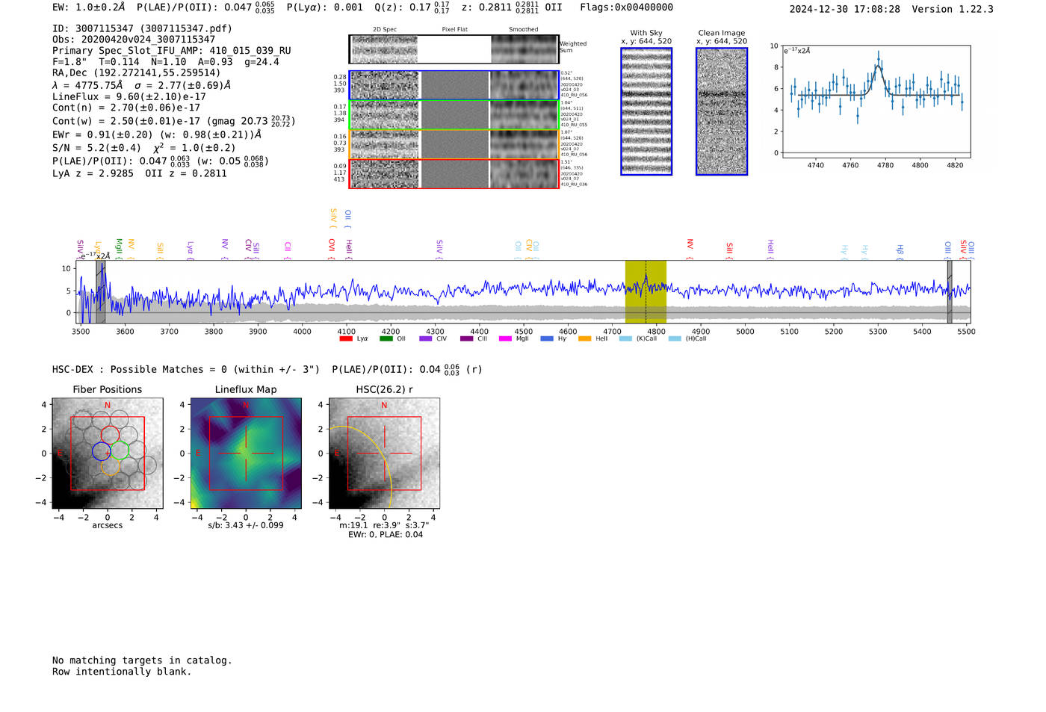Click the Flags:0x00400000 text
The width and height of the screenshot is (1046, 712).
coord(626,7)
